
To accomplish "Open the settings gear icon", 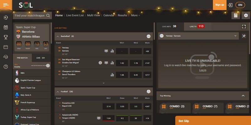I will click(x=246, y=15).
